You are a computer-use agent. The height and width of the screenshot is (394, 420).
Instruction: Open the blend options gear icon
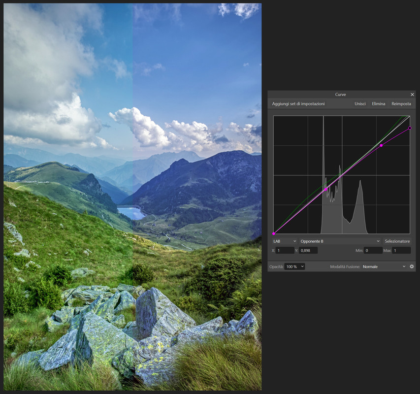[412, 266]
